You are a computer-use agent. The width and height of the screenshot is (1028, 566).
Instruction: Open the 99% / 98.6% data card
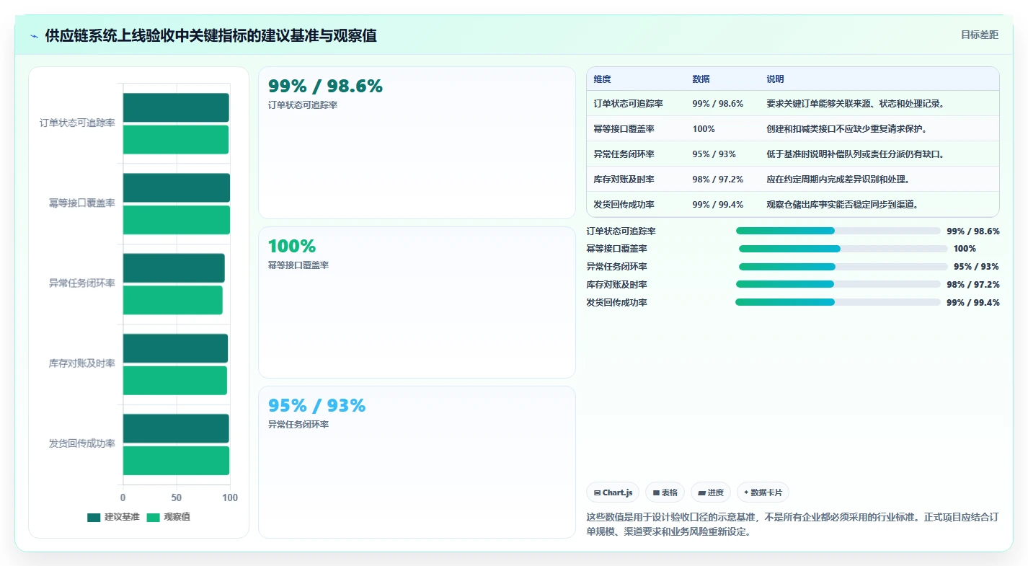click(417, 143)
